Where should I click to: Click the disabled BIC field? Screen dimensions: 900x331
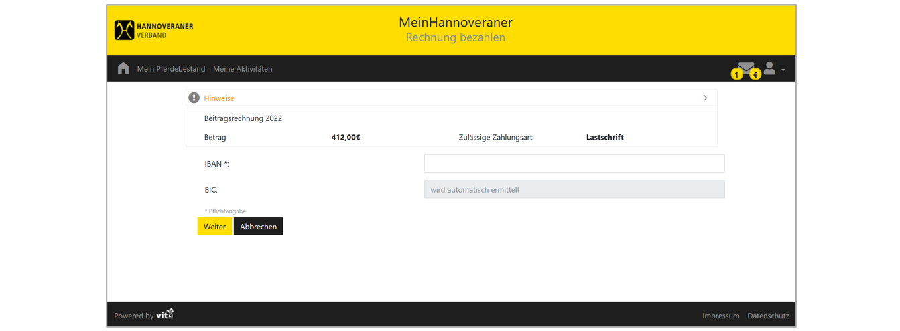574,189
